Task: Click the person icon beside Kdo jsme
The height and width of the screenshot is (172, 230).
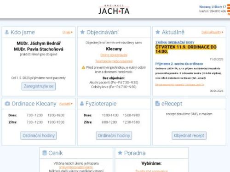Action: pos(6,32)
